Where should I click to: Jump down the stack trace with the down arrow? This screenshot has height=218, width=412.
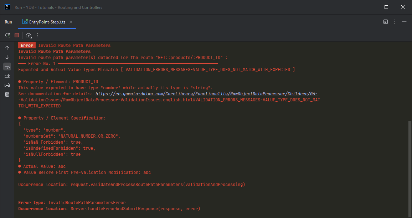click(7, 57)
